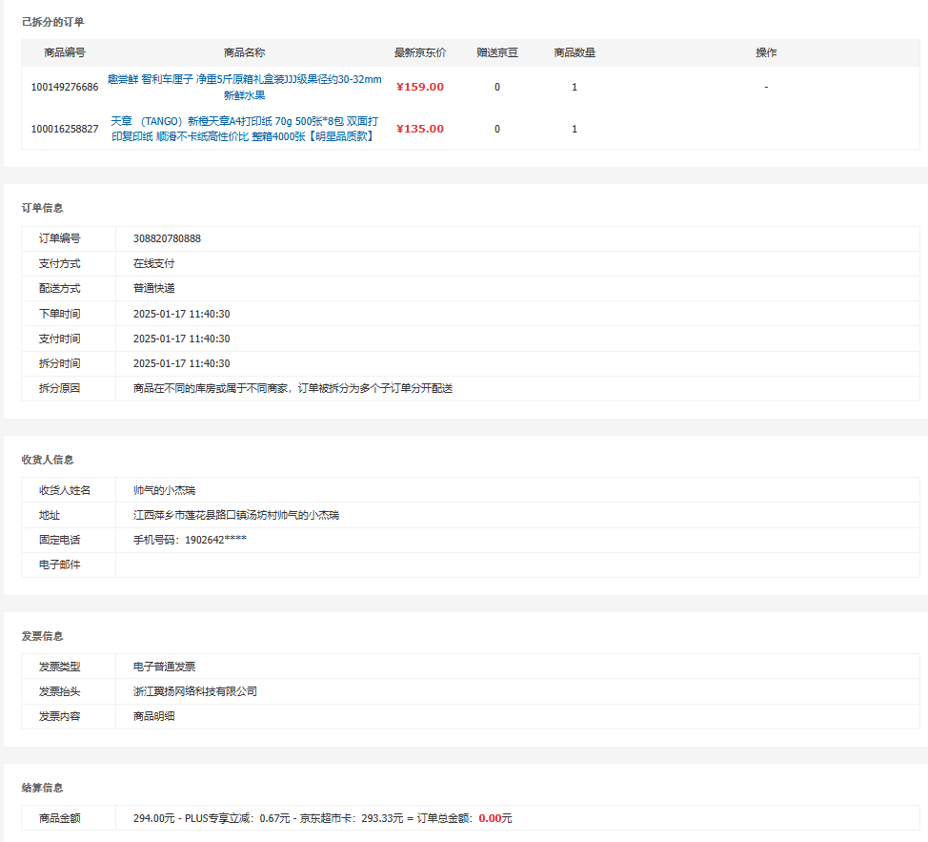The width and height of the screenshot is (928, 842).
Task: Click the 在线支付 payment method value
Action: pos(153,263)
